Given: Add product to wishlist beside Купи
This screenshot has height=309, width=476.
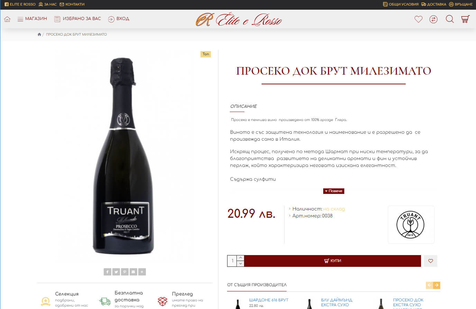Looking at the screenshot, I should pos(431,261).
